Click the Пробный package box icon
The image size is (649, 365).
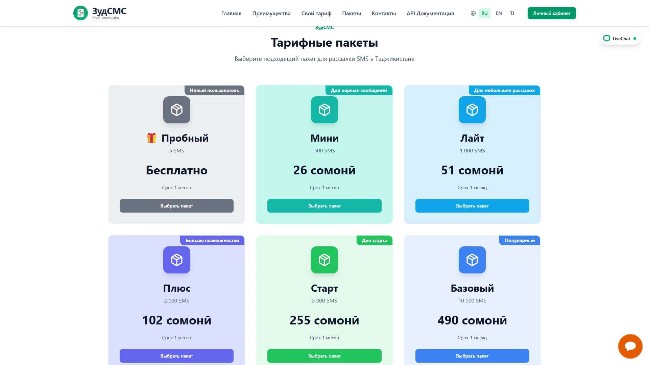(x=177, y=110)
